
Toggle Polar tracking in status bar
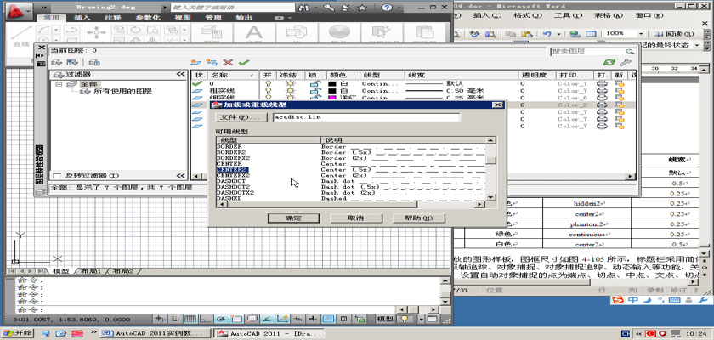tap(221, 319)
